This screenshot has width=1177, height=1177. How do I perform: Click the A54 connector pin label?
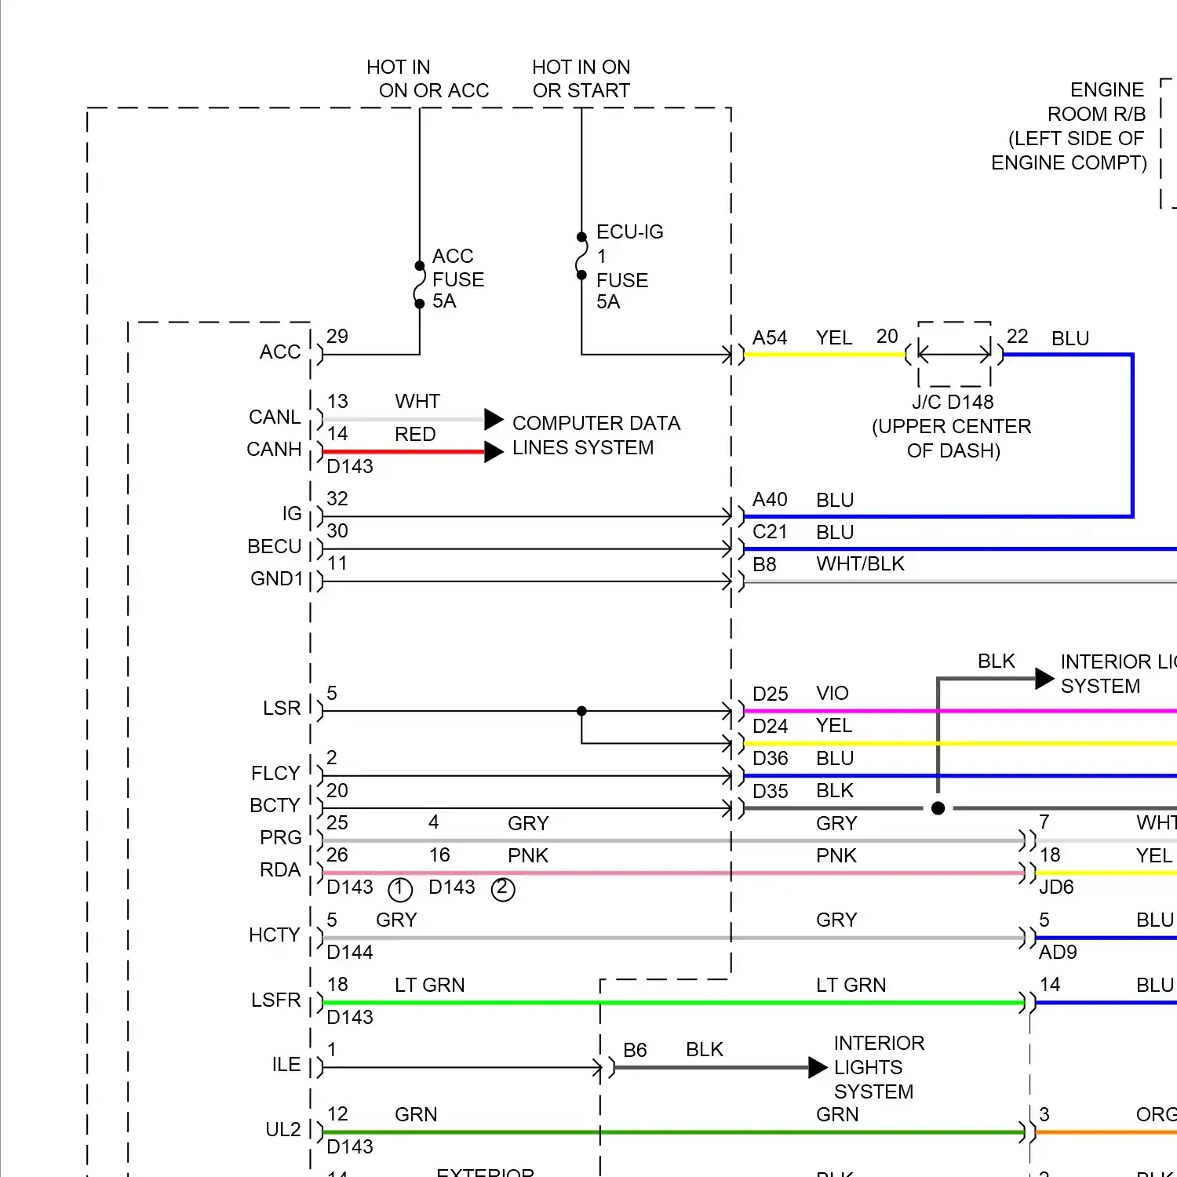click(x=770, y=337)
